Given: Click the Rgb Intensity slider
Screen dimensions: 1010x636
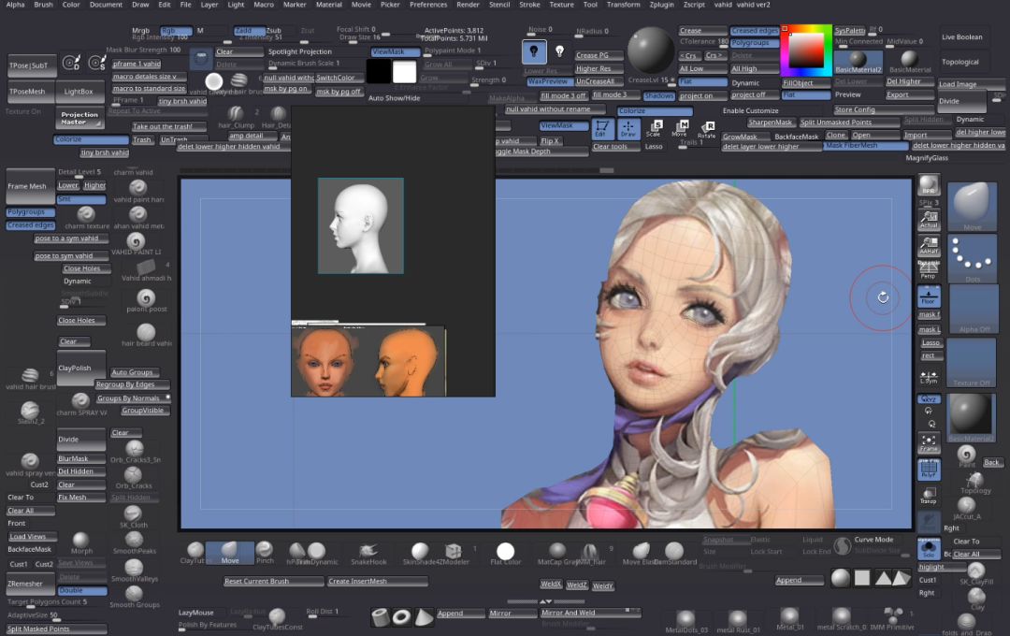Looking at the screenshot, I should [161, 37].
